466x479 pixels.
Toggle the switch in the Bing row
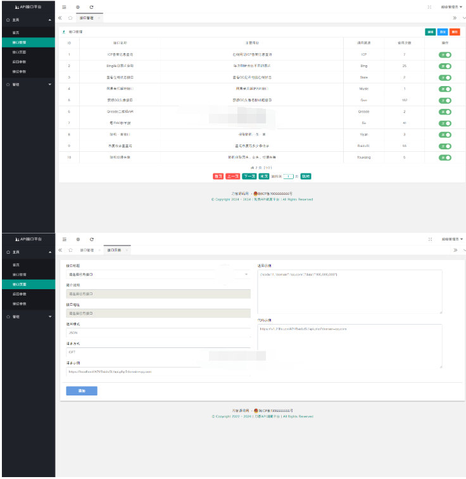[x=444, y=66]
